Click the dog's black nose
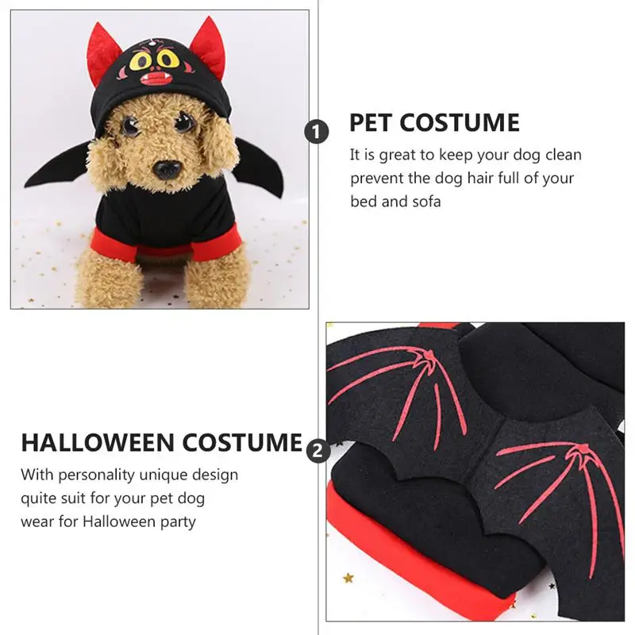Viewport: 635px width, 635px height. (x=167, y=169)
